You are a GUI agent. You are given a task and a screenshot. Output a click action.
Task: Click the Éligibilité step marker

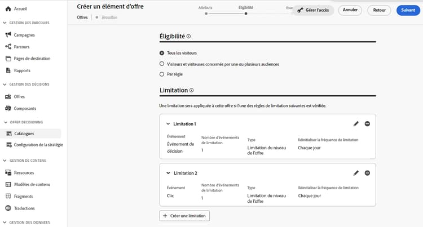[x=246, y=14]
